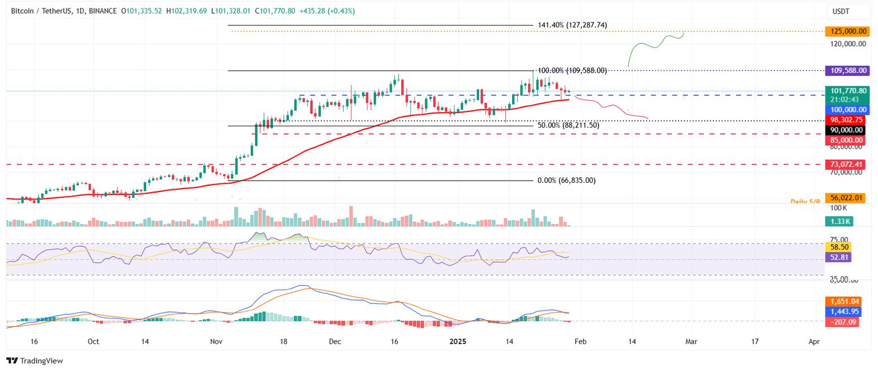Click the 85,000.00 red support label
878x371 pixels.
tap(847, 139)
